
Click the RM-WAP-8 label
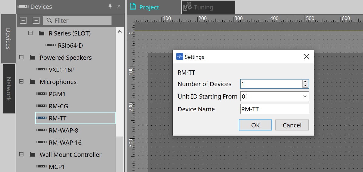(63, 130)
